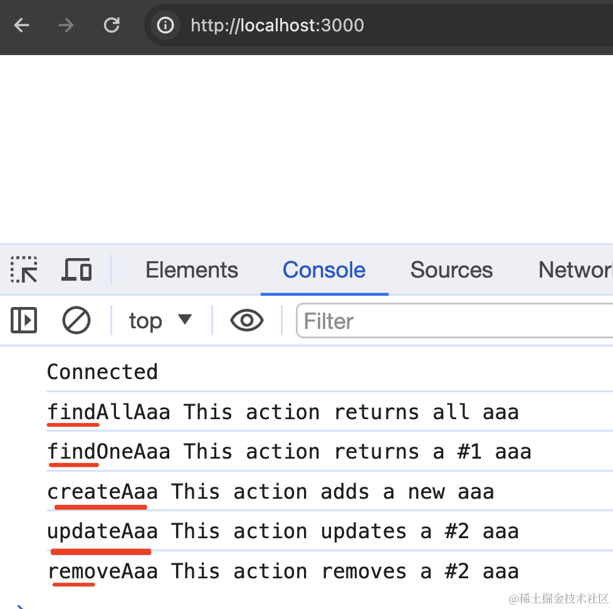Activate the inspect element picker
The width and height of the screenshot is (613, 609).
(24, 270)
